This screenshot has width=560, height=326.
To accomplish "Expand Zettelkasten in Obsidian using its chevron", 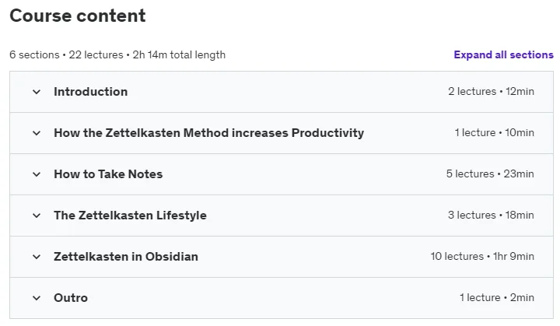I will (x=37, y=257).
